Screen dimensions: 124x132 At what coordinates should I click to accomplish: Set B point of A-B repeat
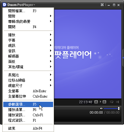104,102
